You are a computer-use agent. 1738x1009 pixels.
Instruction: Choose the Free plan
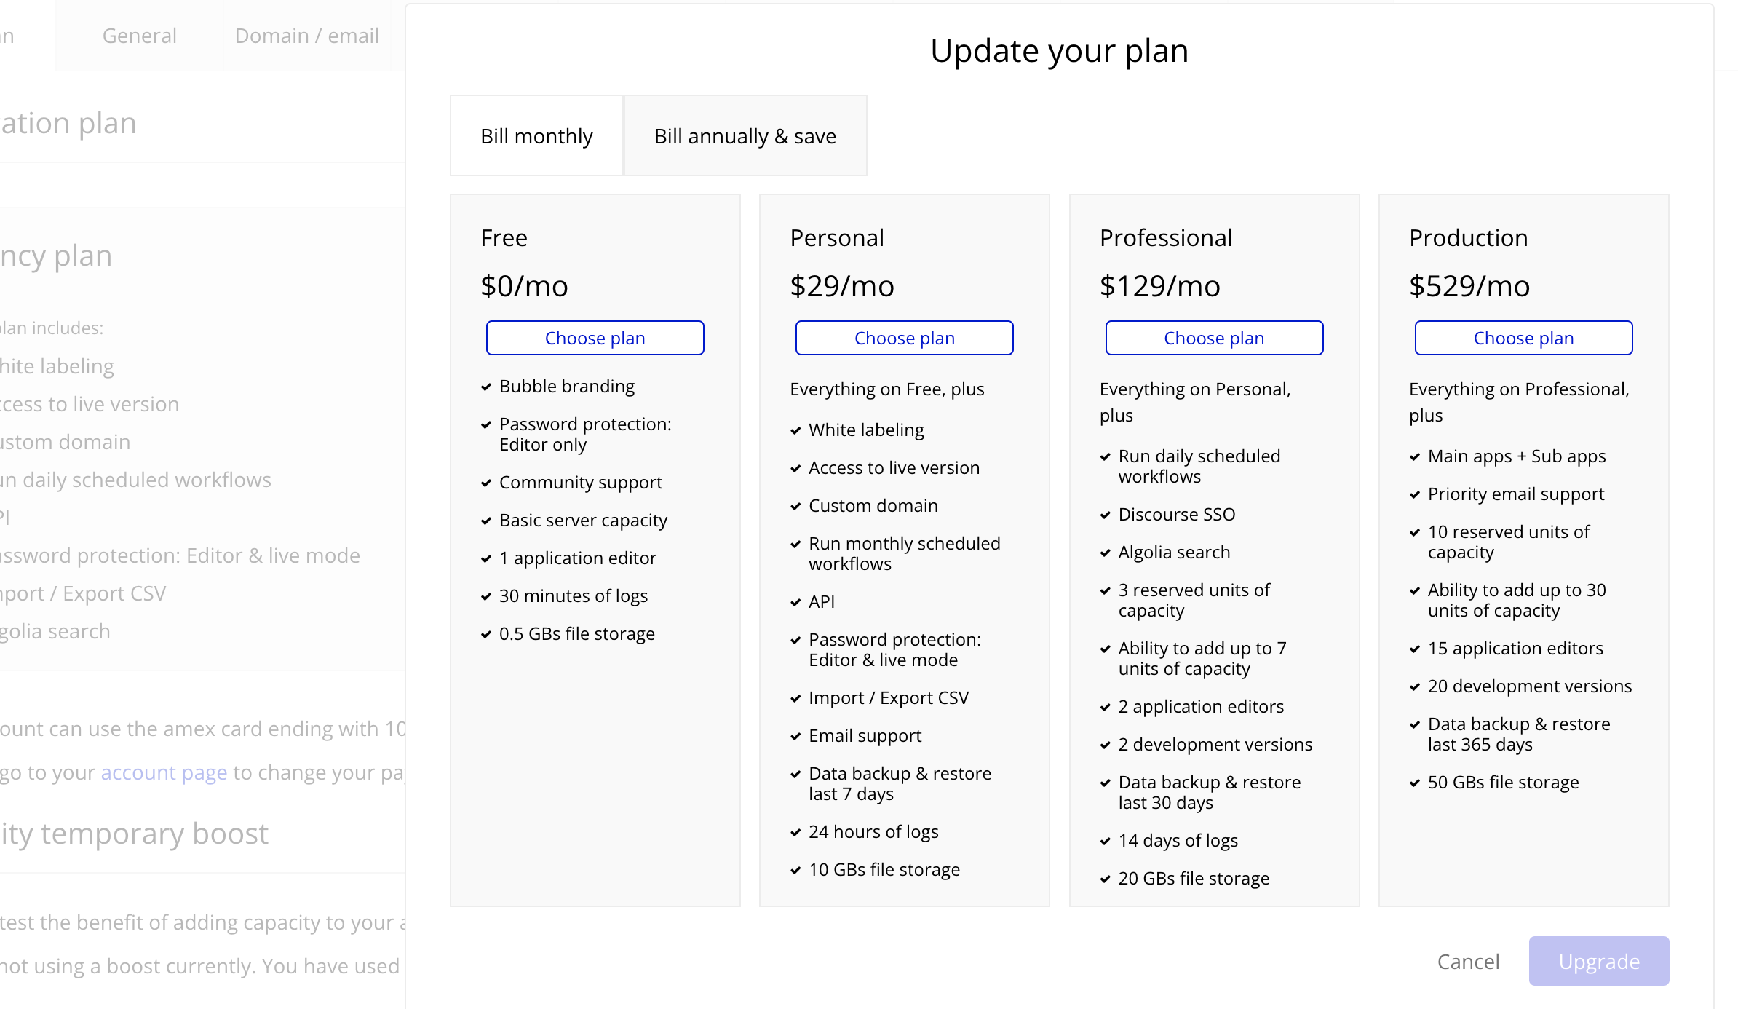click(x=595, y=338)
